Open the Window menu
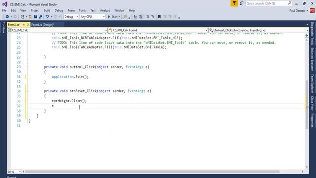 (119, 10)
